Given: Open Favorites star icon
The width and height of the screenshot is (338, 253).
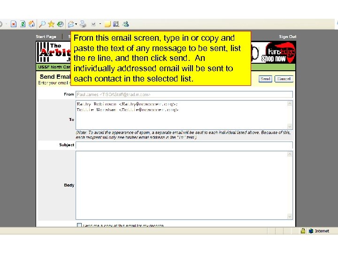Looking at the screenshot, I should click(51, 24).
